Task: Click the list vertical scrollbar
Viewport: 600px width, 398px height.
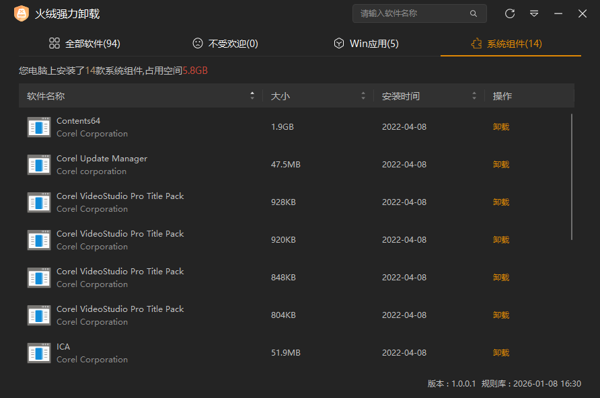Action: [572, 177]
